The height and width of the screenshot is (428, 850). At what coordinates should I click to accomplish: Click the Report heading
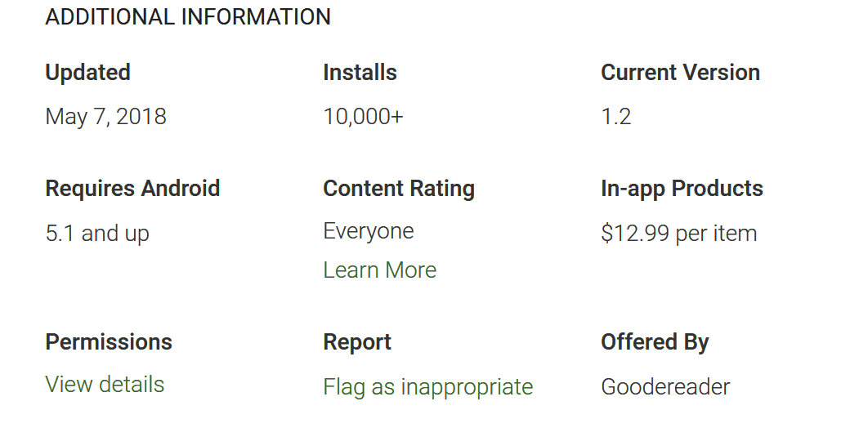(x=357, y=342)
